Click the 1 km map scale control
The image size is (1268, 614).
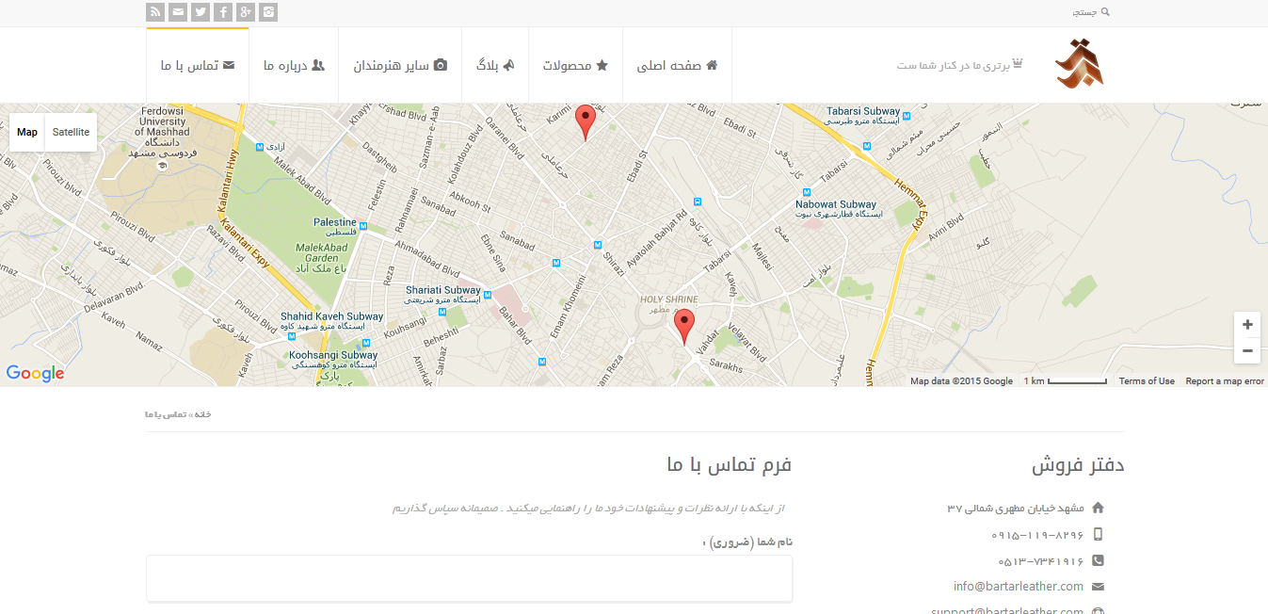tap(1066, 381)
